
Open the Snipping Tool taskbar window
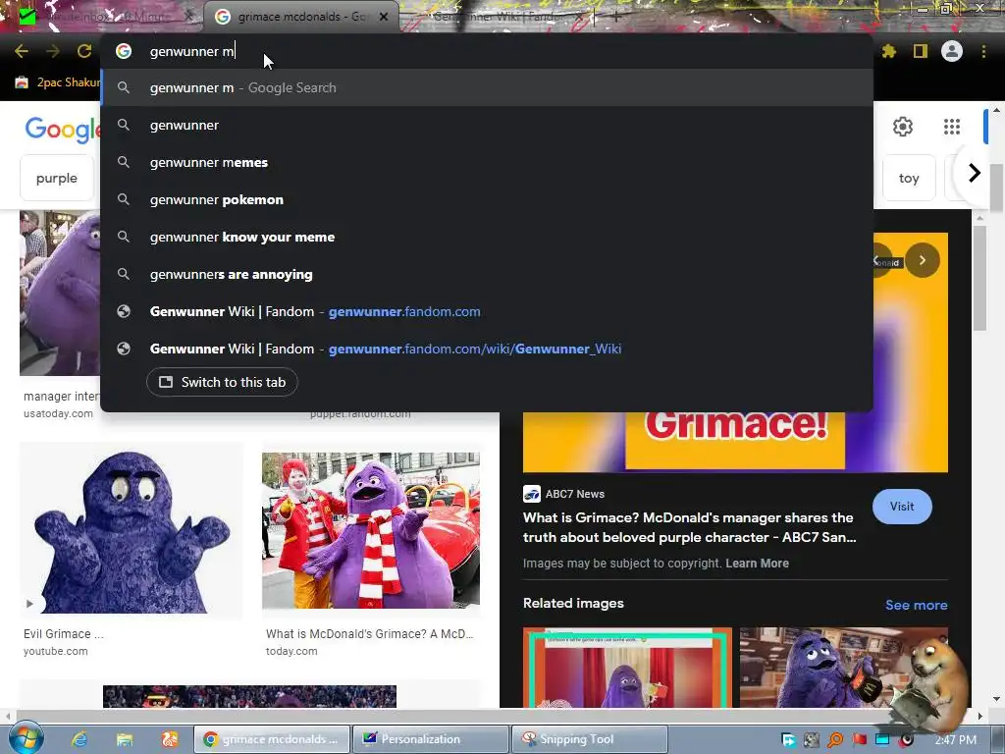click(590, 739)
